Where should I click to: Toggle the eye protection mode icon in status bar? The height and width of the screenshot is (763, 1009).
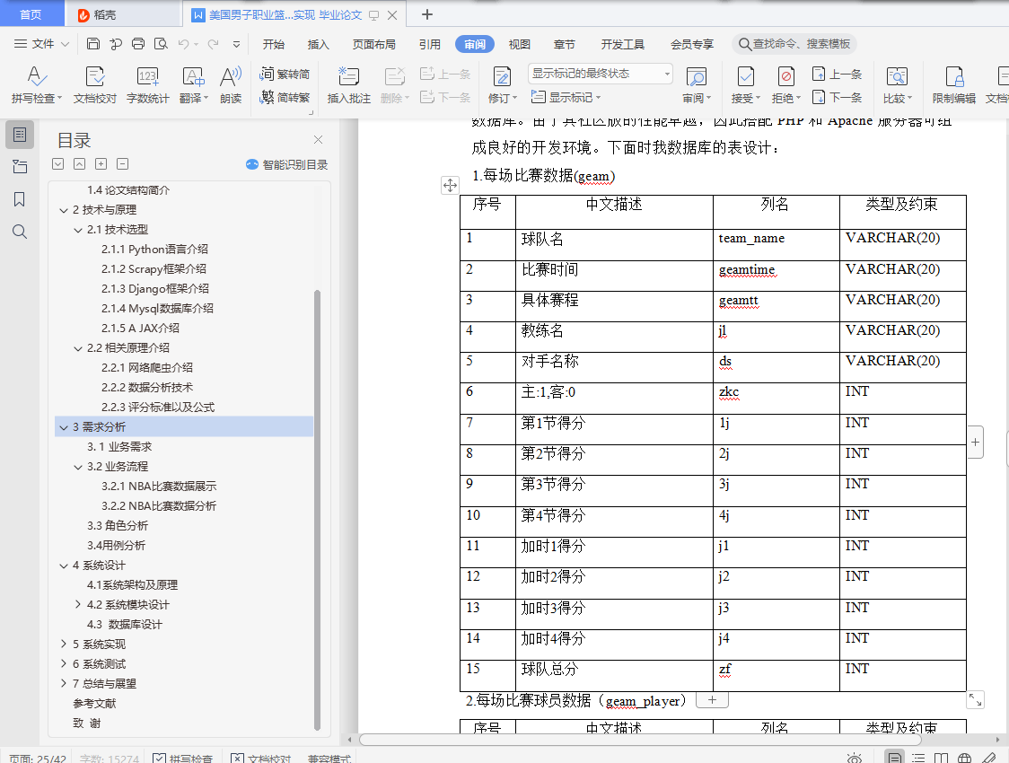click(x=855, y=758)
